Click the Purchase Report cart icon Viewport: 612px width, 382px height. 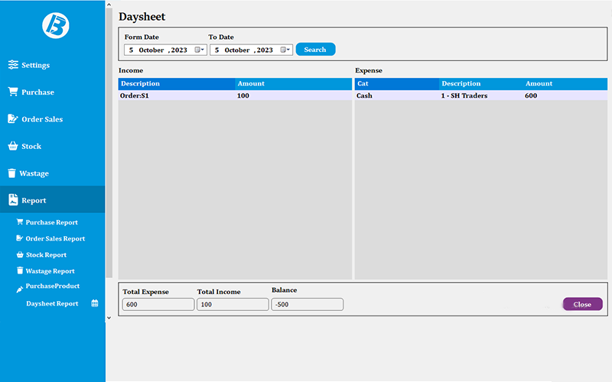[20, 222]
